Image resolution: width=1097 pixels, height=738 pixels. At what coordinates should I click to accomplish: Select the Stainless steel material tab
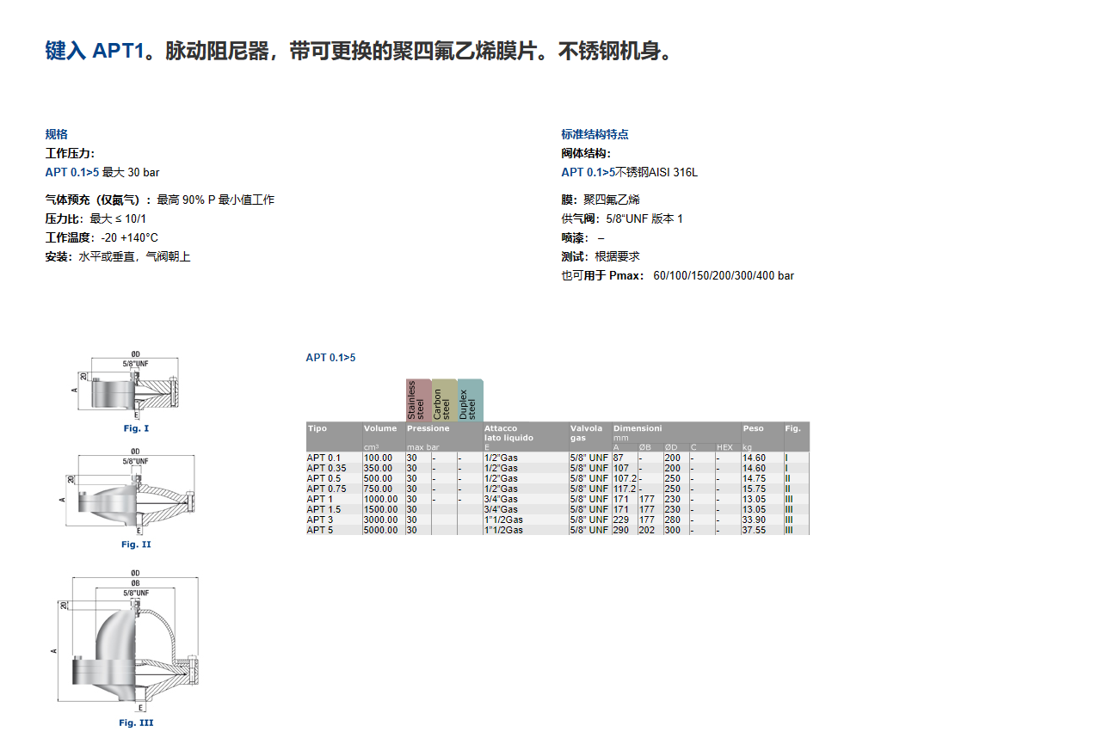(418, 400)
